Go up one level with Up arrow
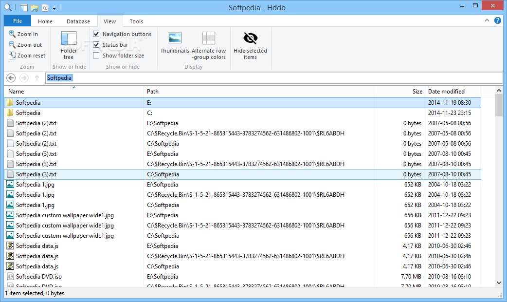507x302 pixels. [37, 78]
